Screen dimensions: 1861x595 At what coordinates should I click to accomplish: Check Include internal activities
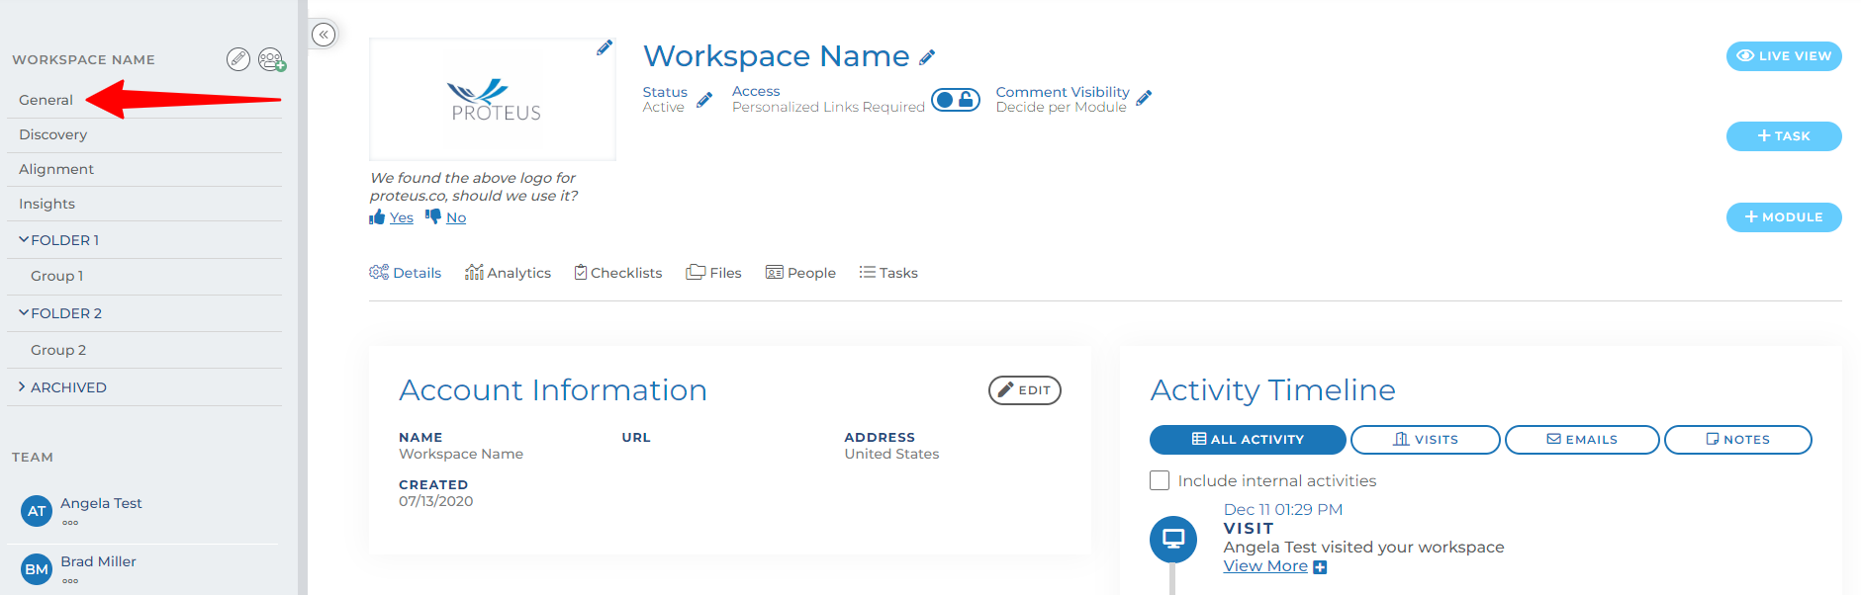click(1160, 480)
